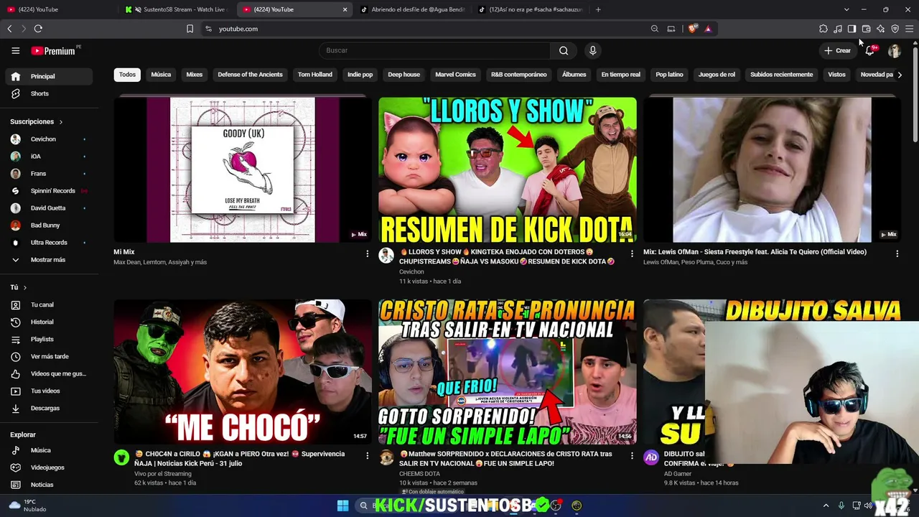Open Historial in the sidebar
The height and width of the screenshot is (517, 919).
[49, 322]
